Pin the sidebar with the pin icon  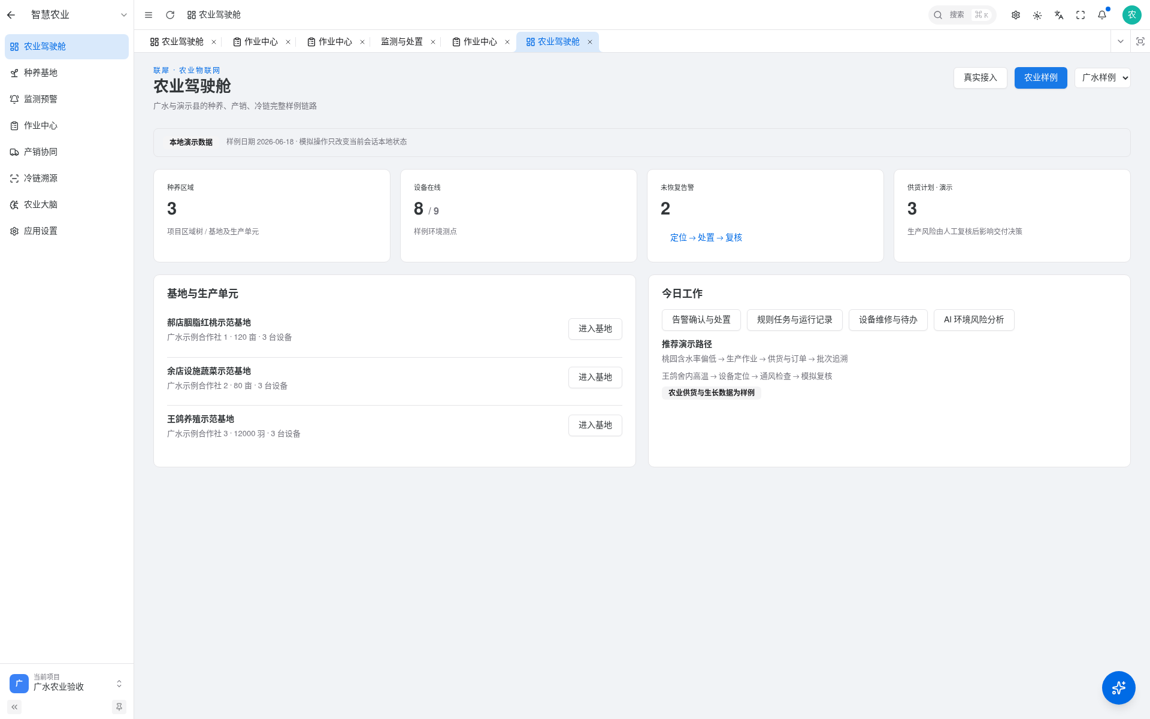coord(119,707)
